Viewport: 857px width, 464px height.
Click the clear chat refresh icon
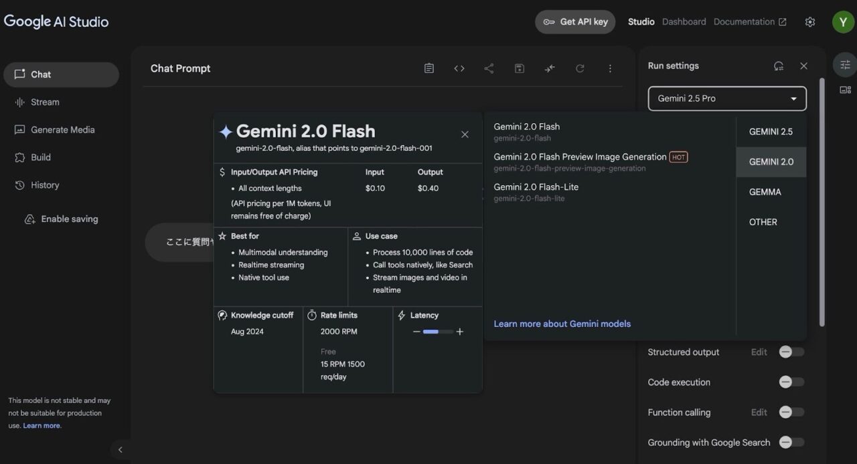tap(580, 68)
